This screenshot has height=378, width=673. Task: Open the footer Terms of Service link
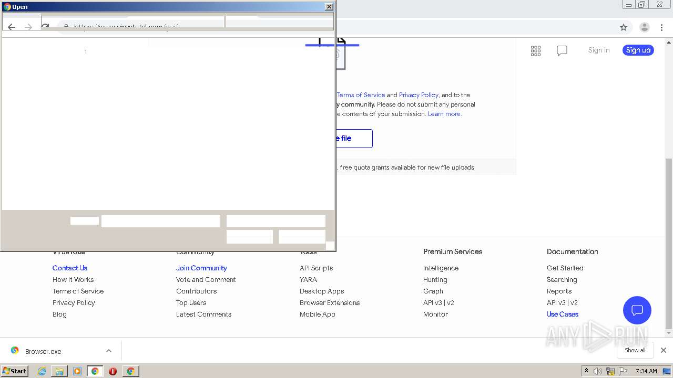click(x=78, y=291)
